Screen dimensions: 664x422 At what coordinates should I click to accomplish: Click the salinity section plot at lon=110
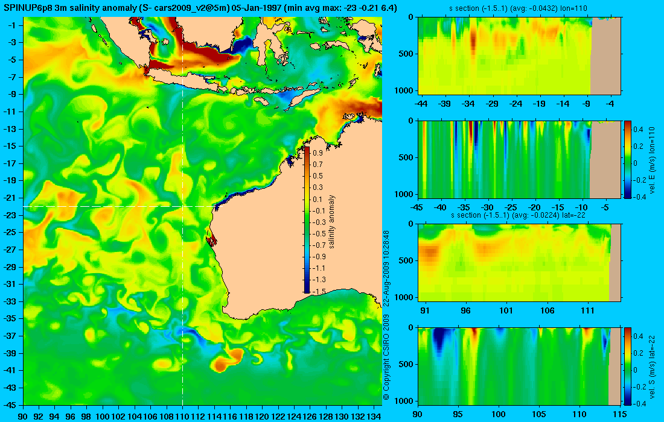pos(520,56)
